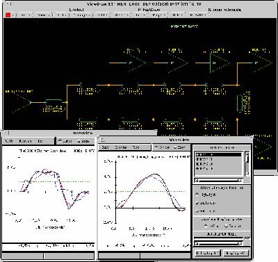Select the fourth buffer at top right

click(262, 63)
